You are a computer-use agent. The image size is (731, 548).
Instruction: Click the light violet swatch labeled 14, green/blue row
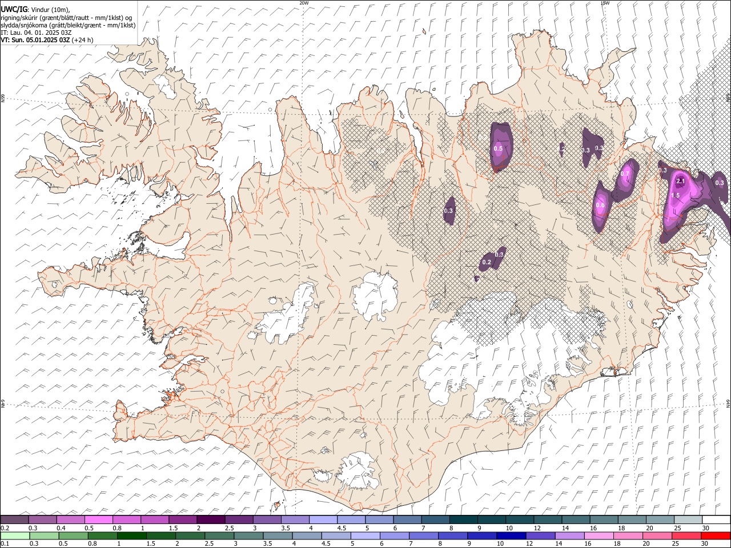(x=569, y=535)
